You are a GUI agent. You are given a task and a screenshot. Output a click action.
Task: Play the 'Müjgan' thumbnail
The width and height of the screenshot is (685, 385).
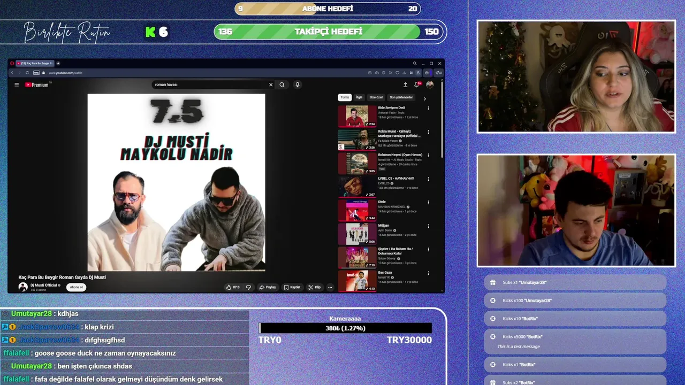[x=357, y=234]
